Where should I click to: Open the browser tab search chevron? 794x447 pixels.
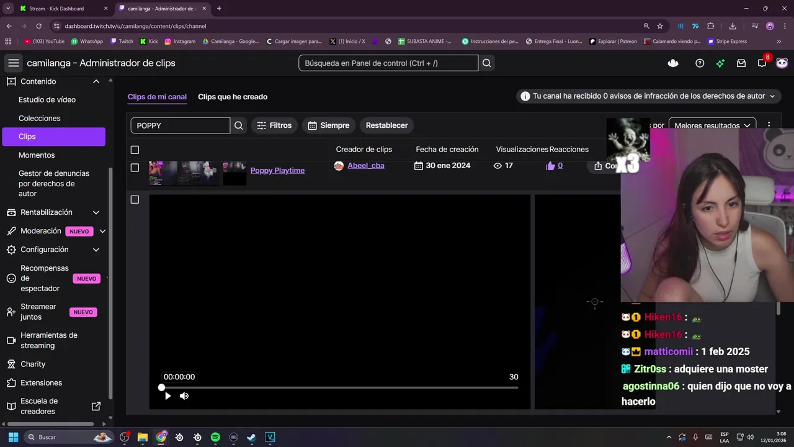tap(8, 8)
